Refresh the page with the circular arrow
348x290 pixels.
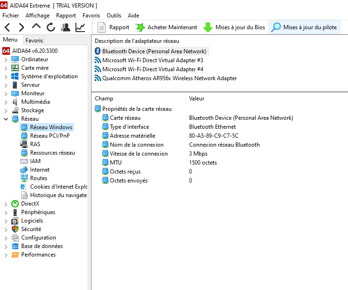[51, 27]
